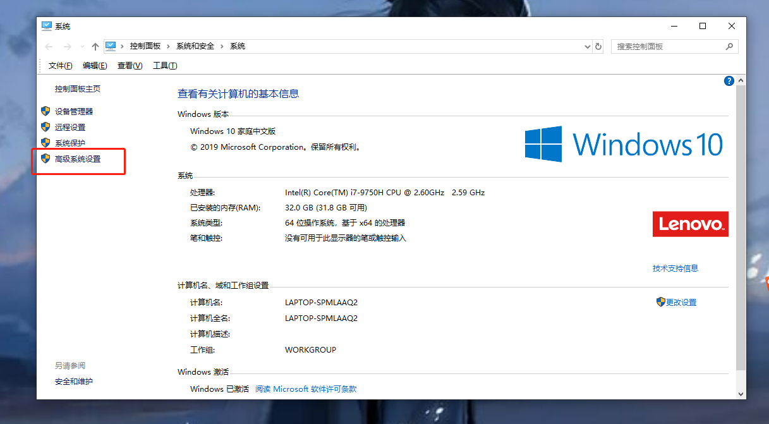Click the search magnifier icon

point(729,47)
